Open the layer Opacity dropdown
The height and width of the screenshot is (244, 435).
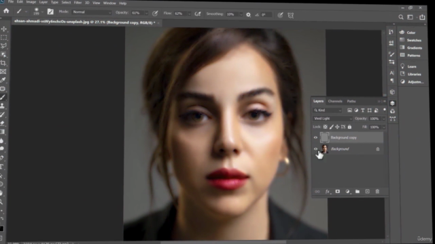[383, 119]
